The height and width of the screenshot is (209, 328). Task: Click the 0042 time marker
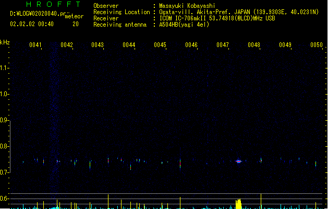point(67,45)
